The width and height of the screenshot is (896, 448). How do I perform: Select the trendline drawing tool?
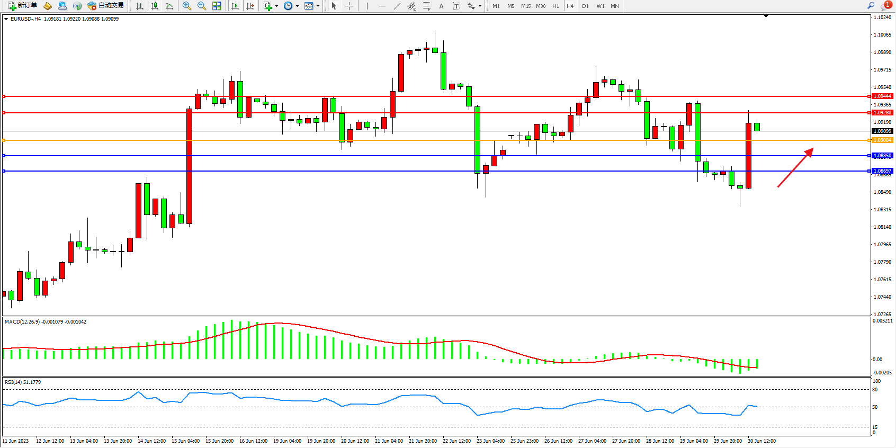[397, 6]
